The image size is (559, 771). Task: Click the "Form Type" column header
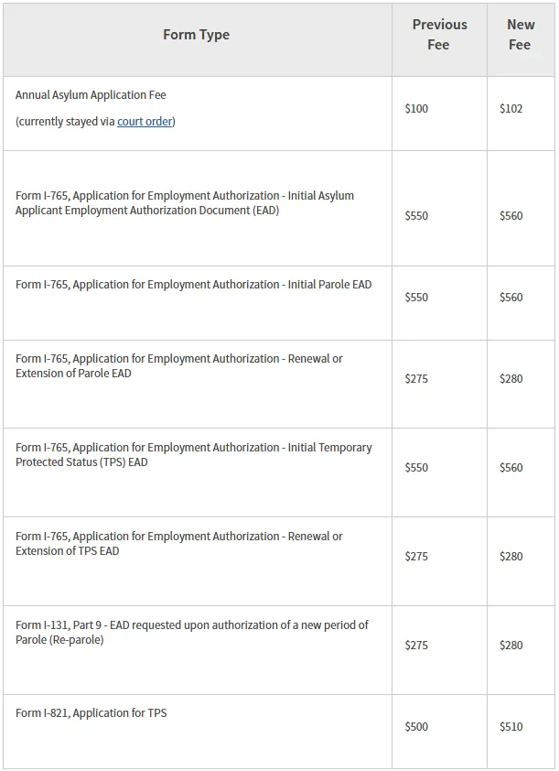pyautogui.click(x=196, y=35)
